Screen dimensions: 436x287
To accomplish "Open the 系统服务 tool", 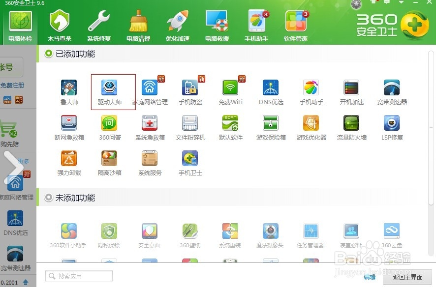I will [x=150, y=163].
